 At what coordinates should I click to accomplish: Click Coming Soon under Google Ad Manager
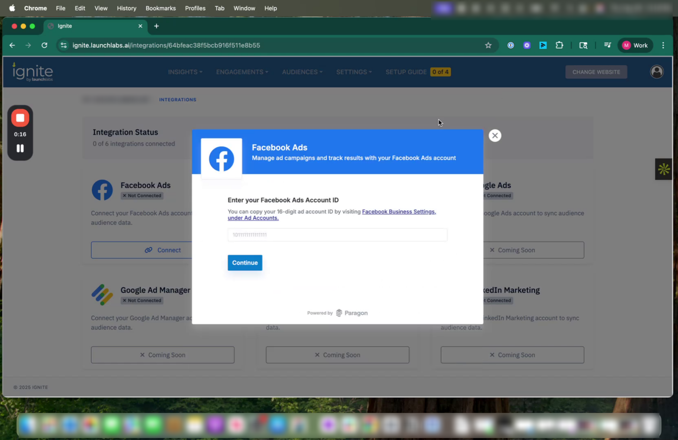pos(162,355)
